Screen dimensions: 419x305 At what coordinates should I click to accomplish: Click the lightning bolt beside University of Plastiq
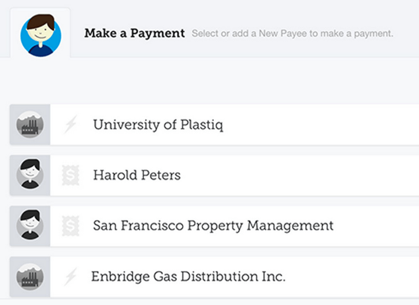71,124
